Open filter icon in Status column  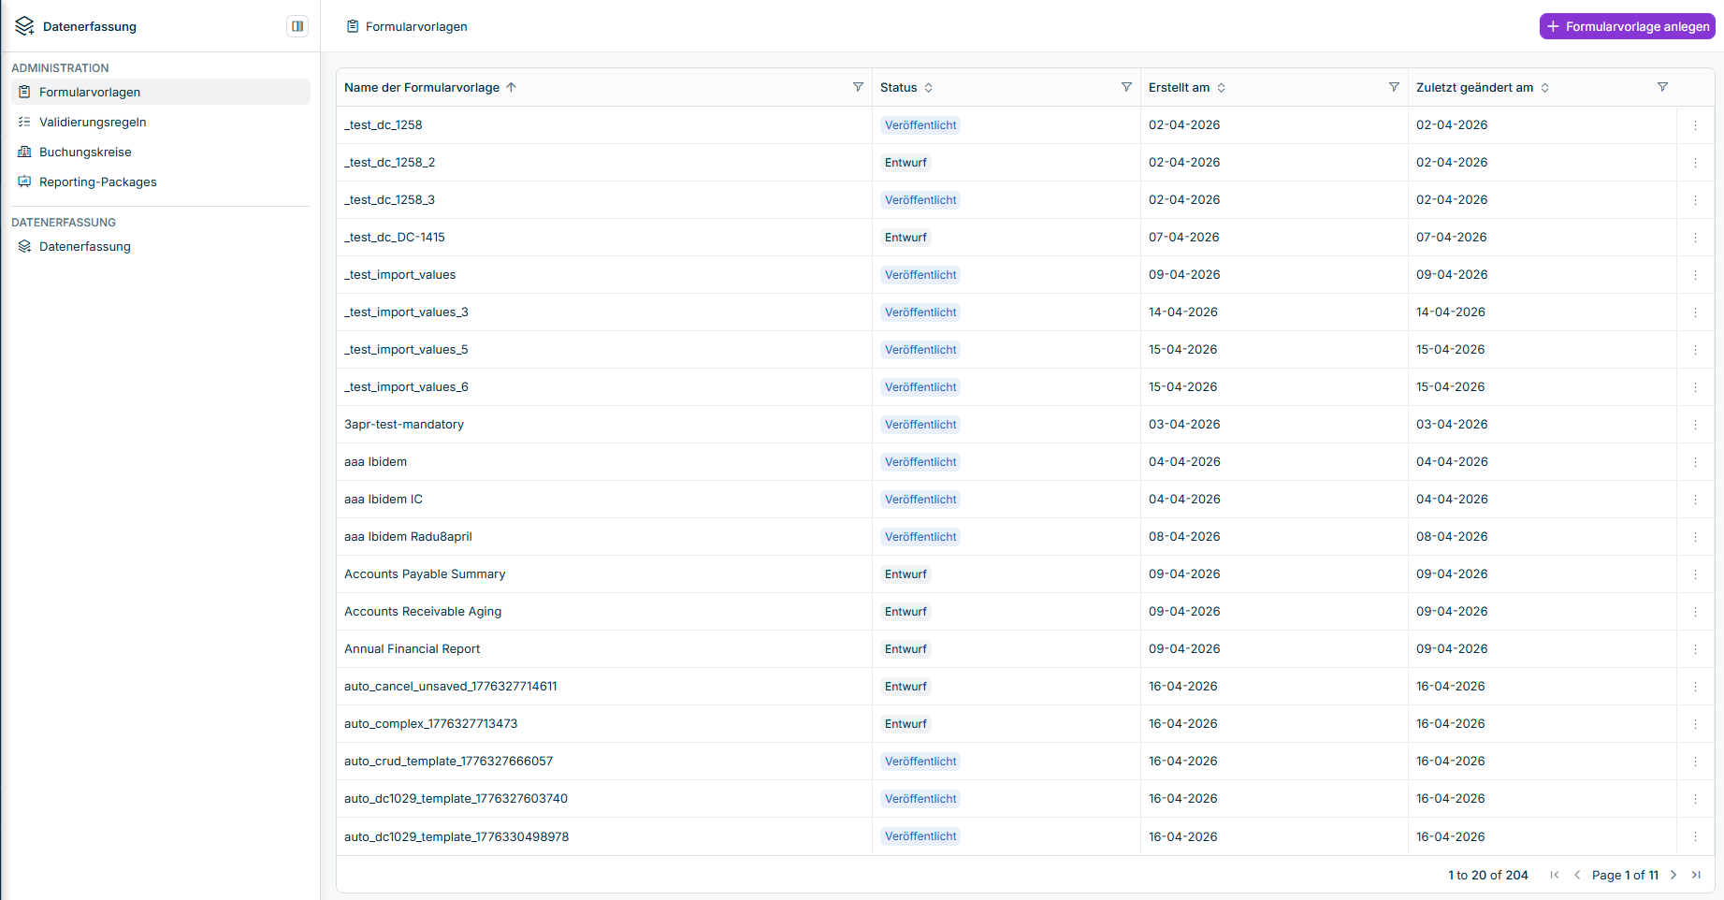tap(1126, 87)
